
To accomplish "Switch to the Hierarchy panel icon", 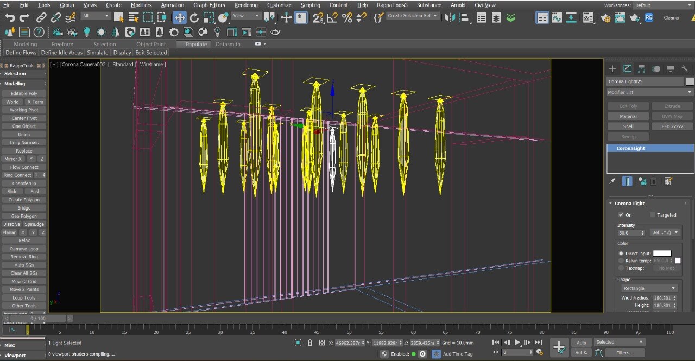I will click(x=641, y=69).
